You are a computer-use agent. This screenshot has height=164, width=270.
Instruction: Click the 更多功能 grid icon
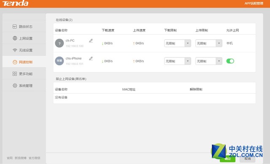(15, 74)
